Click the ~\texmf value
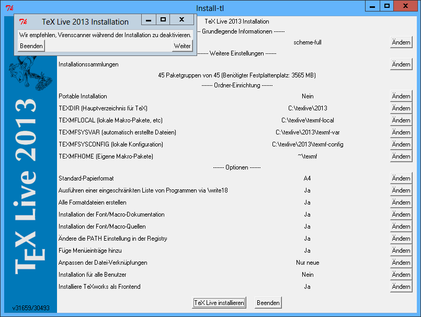The image size is (421, 317). click(x=308, y=156)
